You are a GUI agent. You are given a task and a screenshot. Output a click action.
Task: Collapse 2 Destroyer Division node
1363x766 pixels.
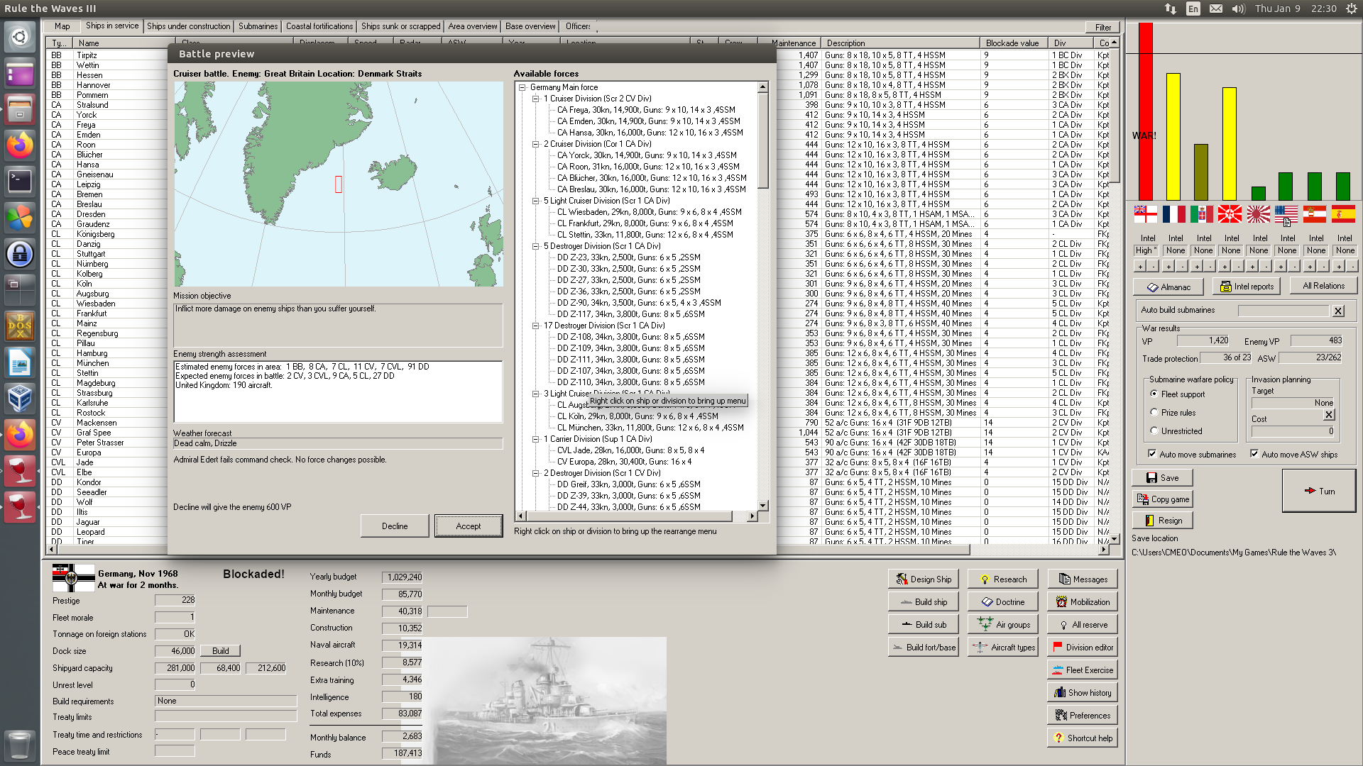coord(536,473)
